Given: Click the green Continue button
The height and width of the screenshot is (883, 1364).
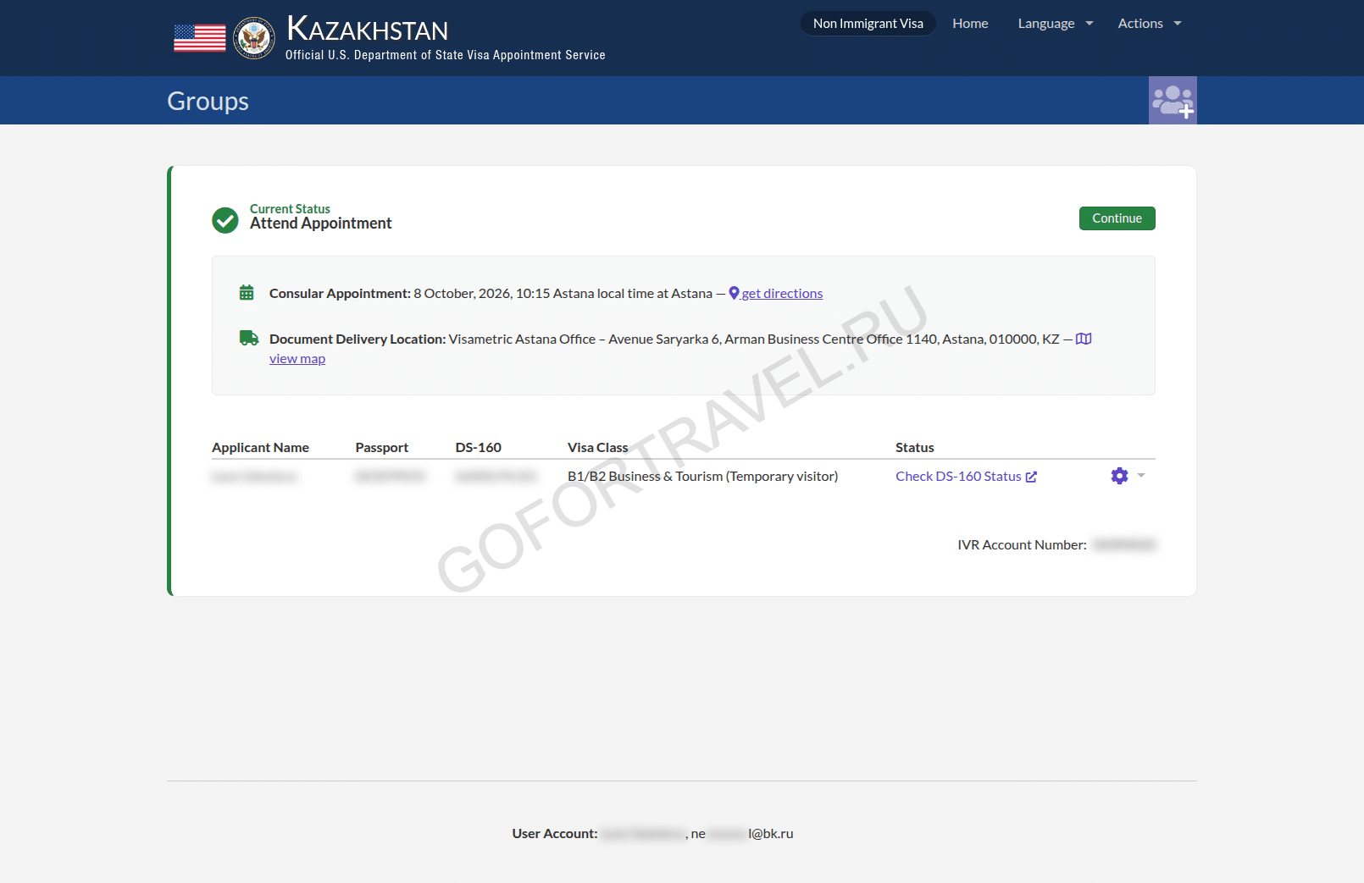Looking at the screenshot, I should (1117, 218).
